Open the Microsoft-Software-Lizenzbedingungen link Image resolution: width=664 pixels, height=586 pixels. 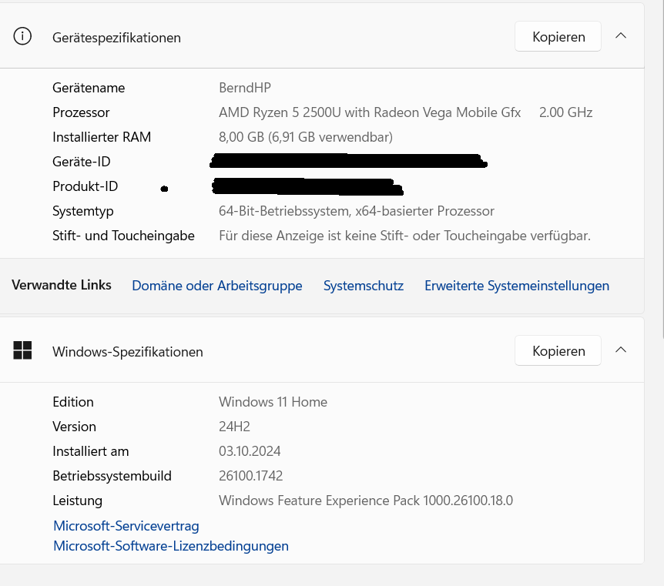170,546
